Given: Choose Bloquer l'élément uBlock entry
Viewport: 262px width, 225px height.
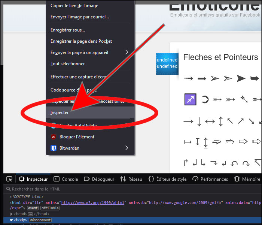Looking at the screenshot, I should tap(90, 137).
